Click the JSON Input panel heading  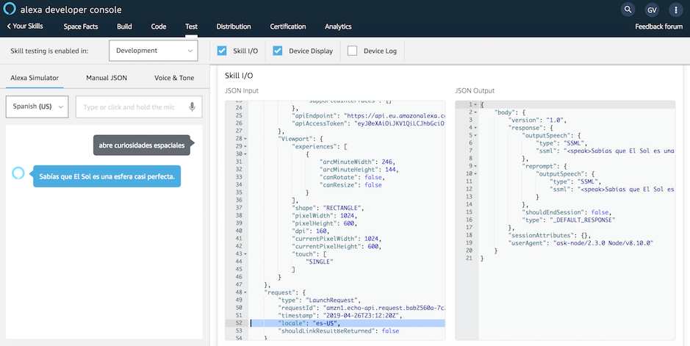point(242,90)
